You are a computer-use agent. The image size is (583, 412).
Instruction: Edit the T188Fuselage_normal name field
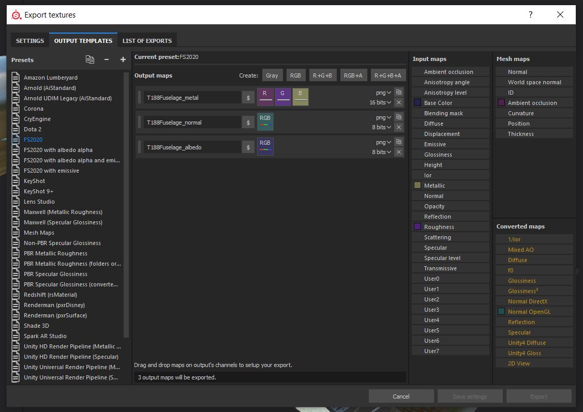tap(191, 123)
